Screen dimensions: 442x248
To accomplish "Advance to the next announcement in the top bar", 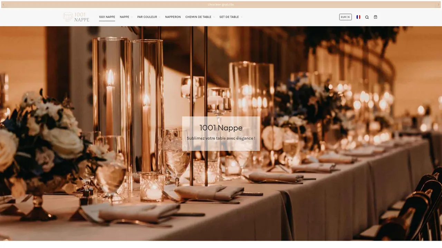I will tap(439, 4).
